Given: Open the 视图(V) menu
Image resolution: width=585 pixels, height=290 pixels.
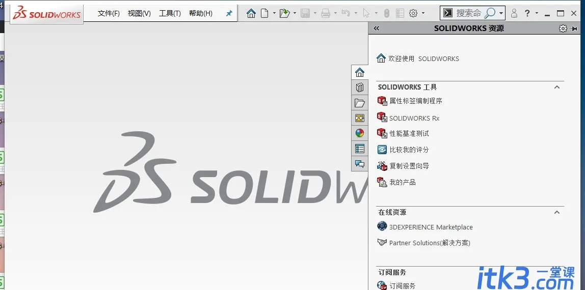Looking at the screenshot, I should [x=139, y=13].
